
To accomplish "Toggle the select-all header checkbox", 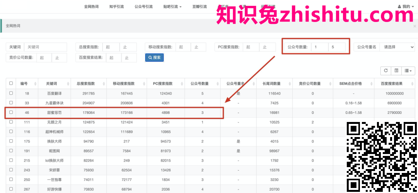I will point(11,83).
